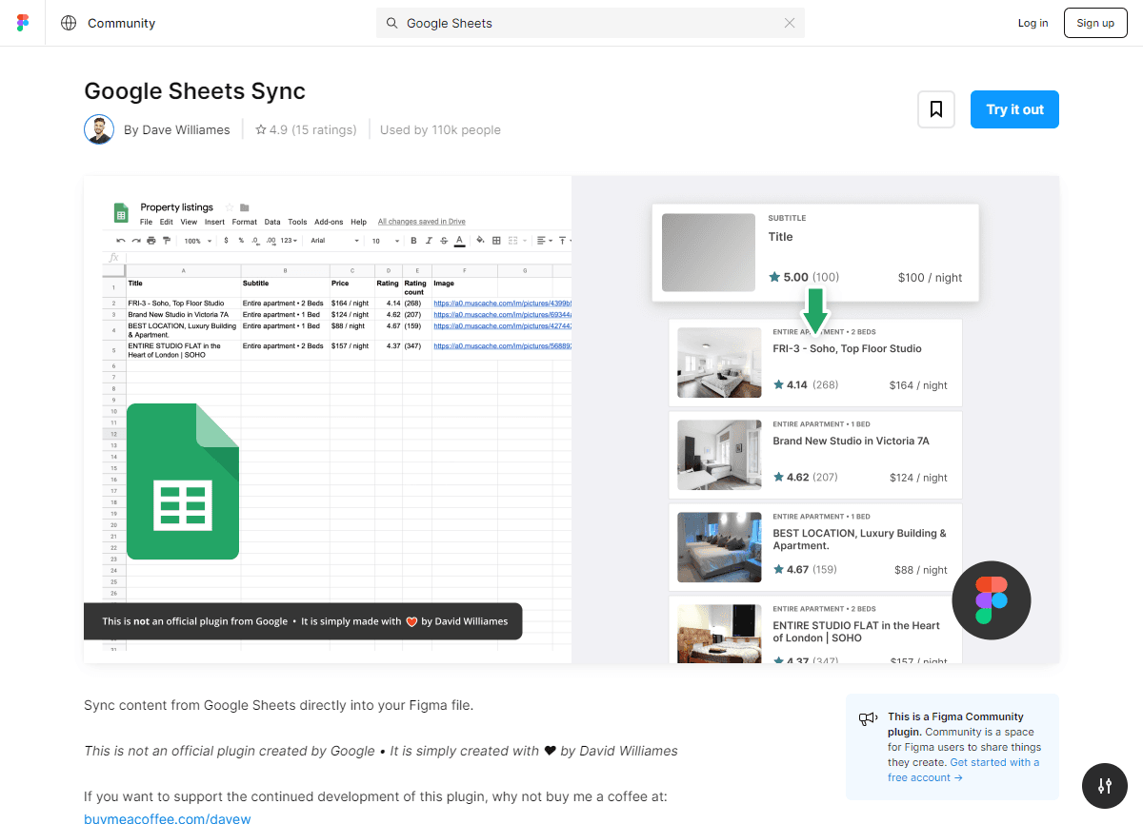The image size is (1143, 824).
Task: Click the Log in link
Action: pos(1033,23)
